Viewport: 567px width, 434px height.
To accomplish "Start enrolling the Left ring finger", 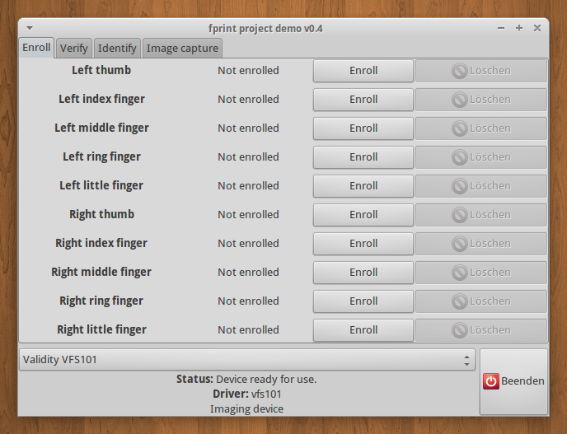I will 363,157.
